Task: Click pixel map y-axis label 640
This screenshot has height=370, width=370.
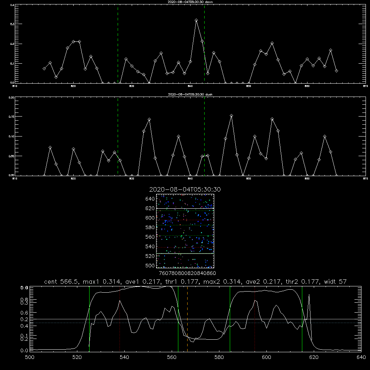Action: tap(150, 199)
